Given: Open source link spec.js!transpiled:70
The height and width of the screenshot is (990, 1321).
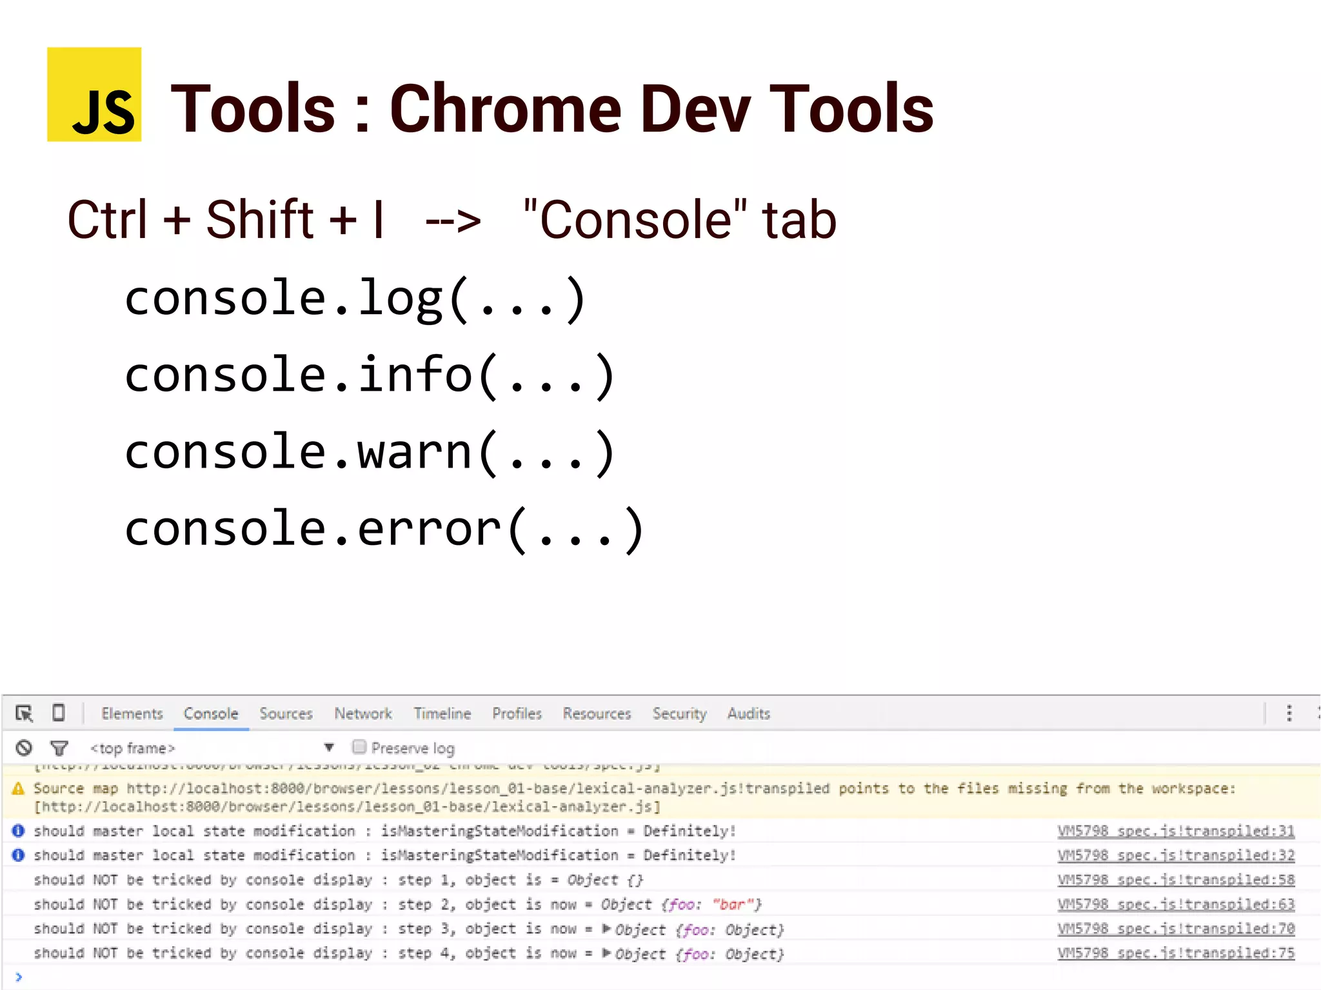Looking at the screenshot, I should coord(1176,929).
